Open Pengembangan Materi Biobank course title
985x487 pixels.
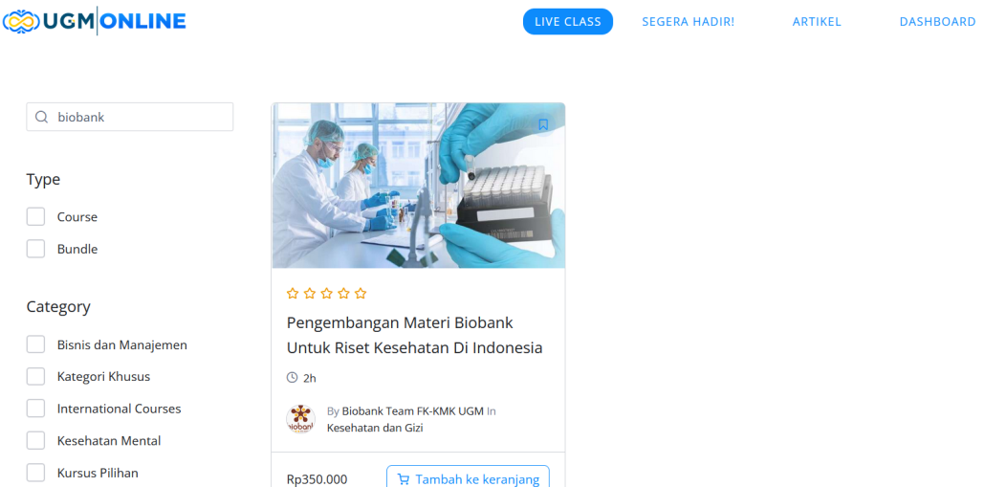(x=415, y=335)
